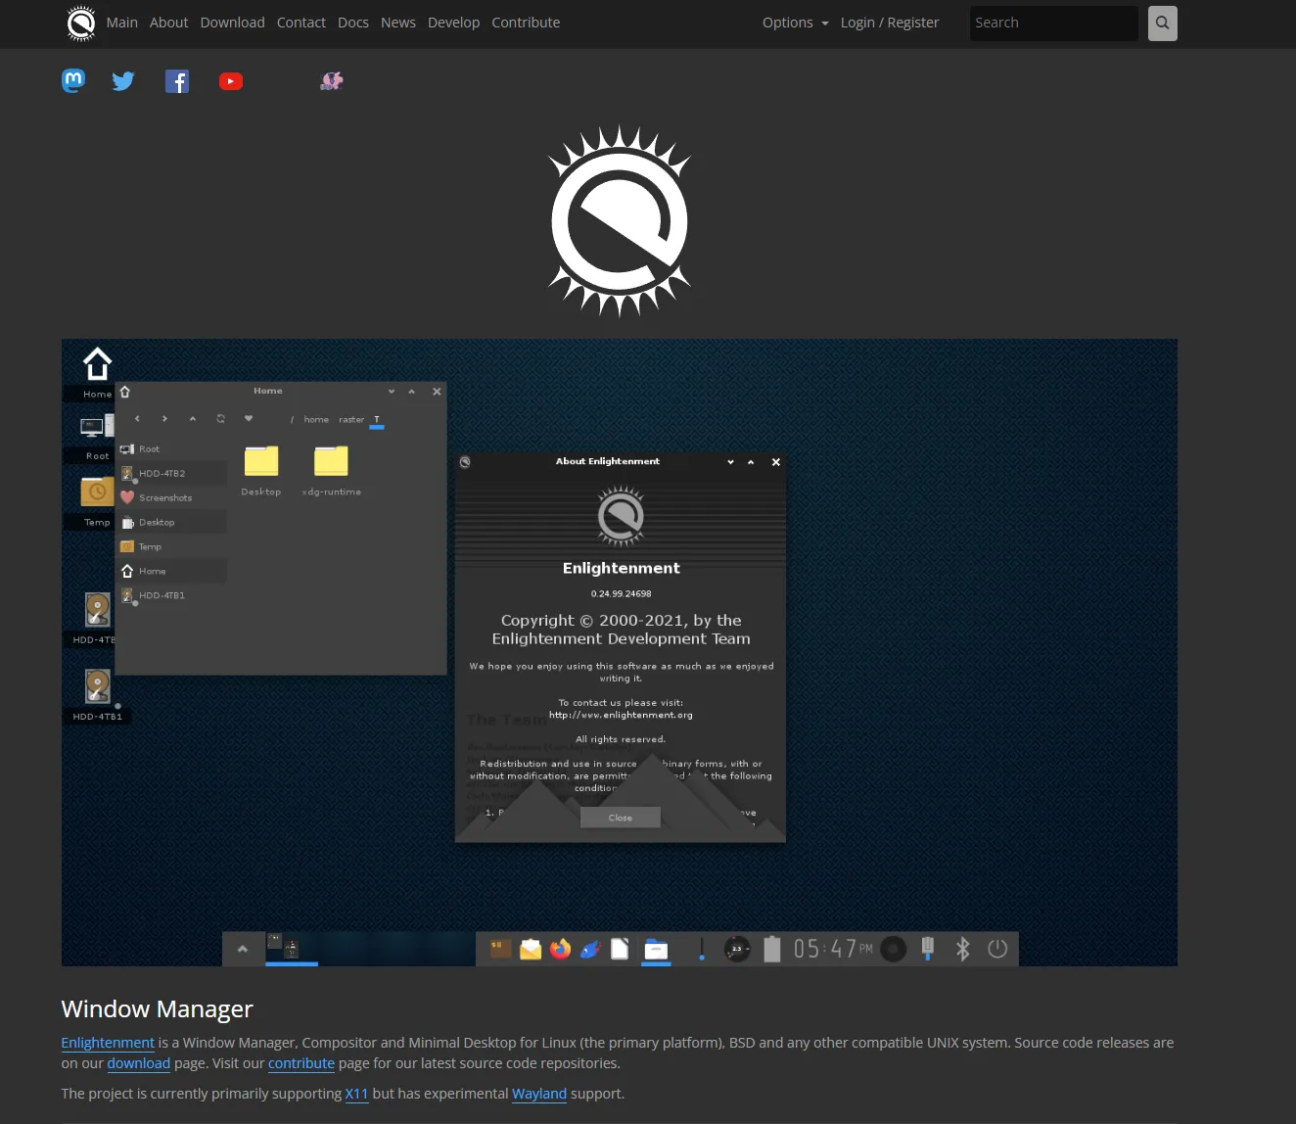Click the HDD-4TB1 desktop drive icon
Screen dimensions: 1296x1124
(x=97, y=687)
